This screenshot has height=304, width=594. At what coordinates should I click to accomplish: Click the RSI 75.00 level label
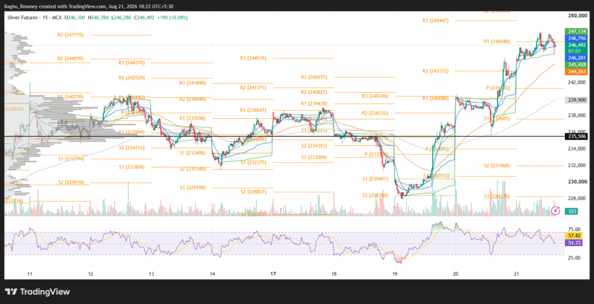click(575, 229)
